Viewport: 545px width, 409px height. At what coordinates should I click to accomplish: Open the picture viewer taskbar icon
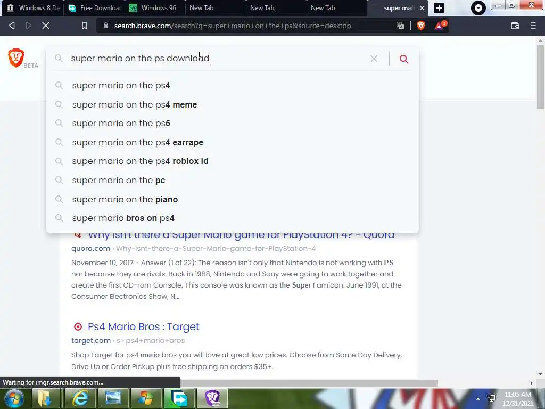click(113, 398)
